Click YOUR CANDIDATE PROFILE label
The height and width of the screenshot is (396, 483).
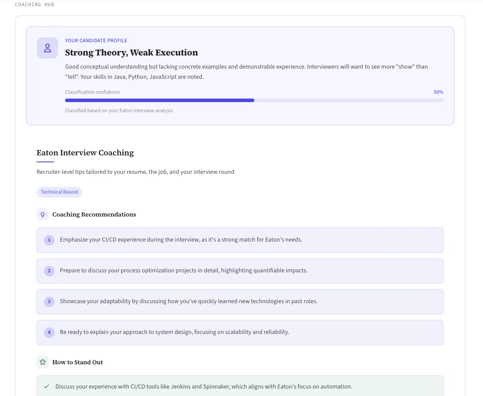[x=96, y=40]
